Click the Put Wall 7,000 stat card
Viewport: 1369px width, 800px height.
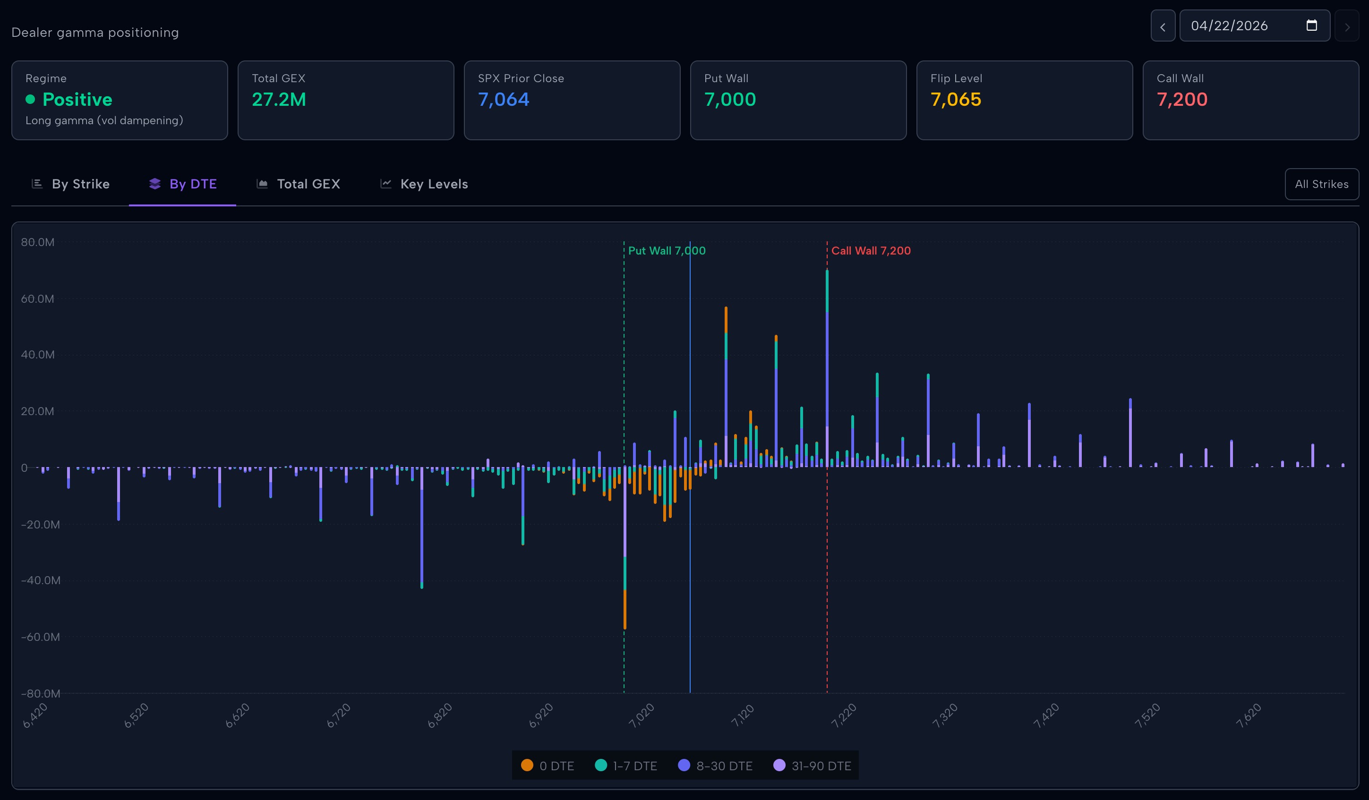point(798,101)
